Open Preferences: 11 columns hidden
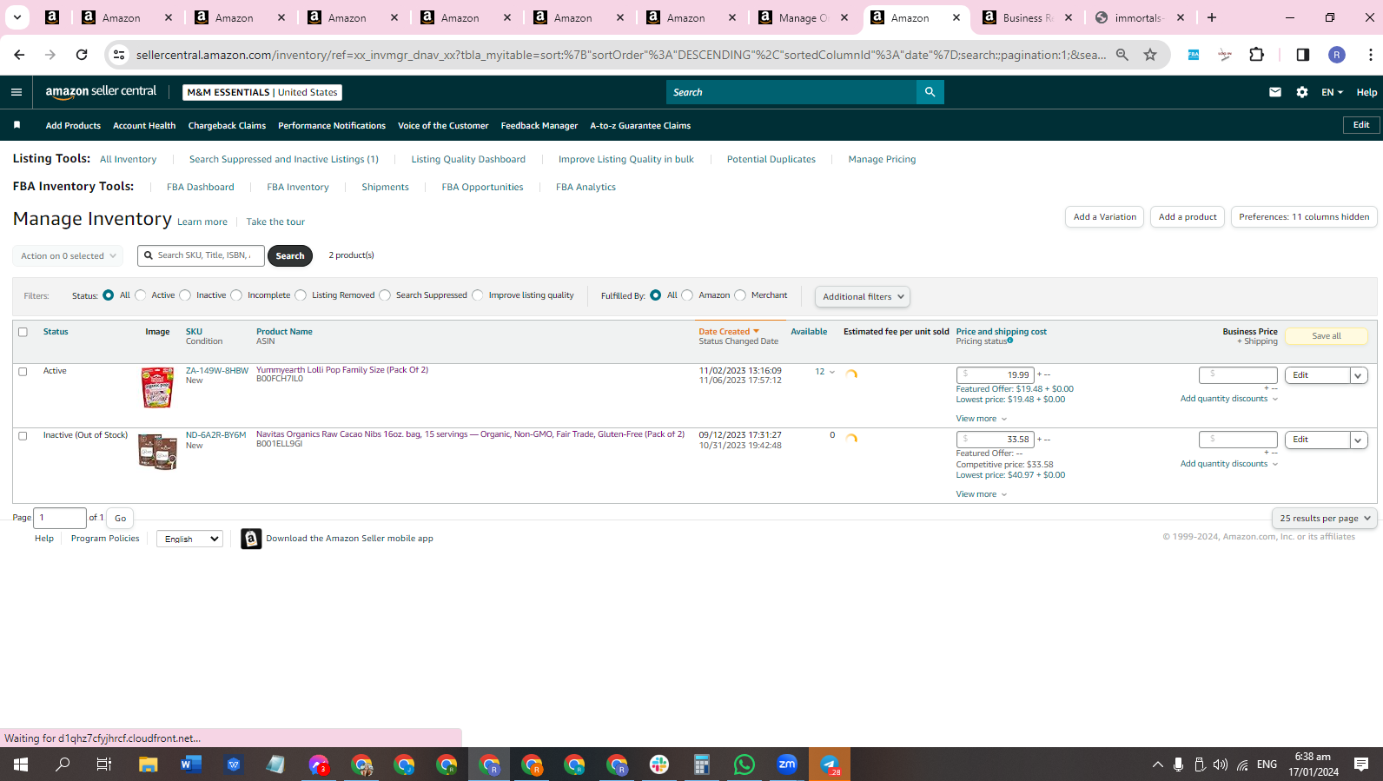1383x781 pixels. point(1304,217)
